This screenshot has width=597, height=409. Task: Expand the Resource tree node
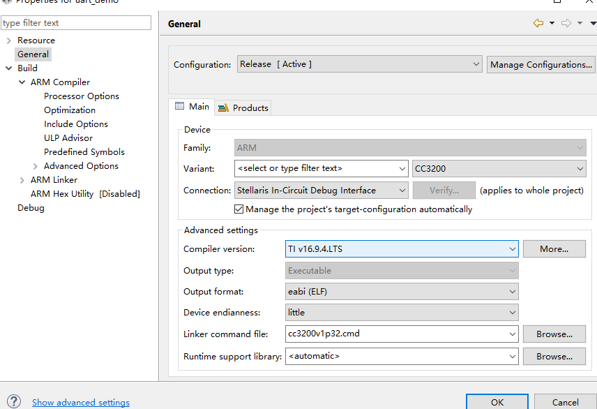pyautogui.click(x=9, y=40)
